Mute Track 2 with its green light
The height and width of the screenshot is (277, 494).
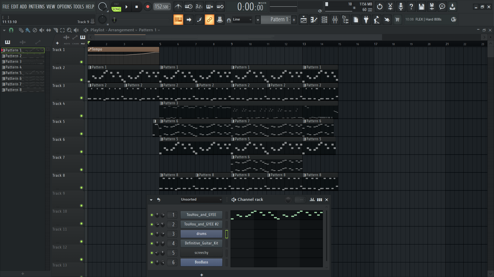81,80
